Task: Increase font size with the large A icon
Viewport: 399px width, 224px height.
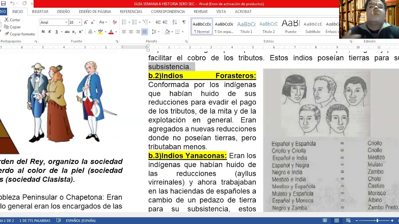Action: [x=86, y=22]
